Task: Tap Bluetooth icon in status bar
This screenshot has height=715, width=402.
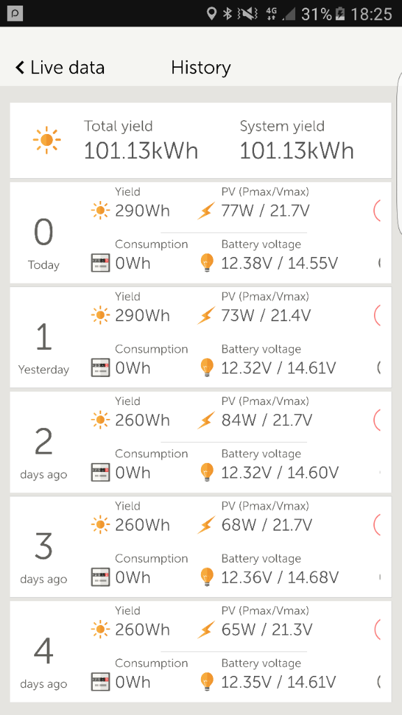Action: (x=228, y=14)
